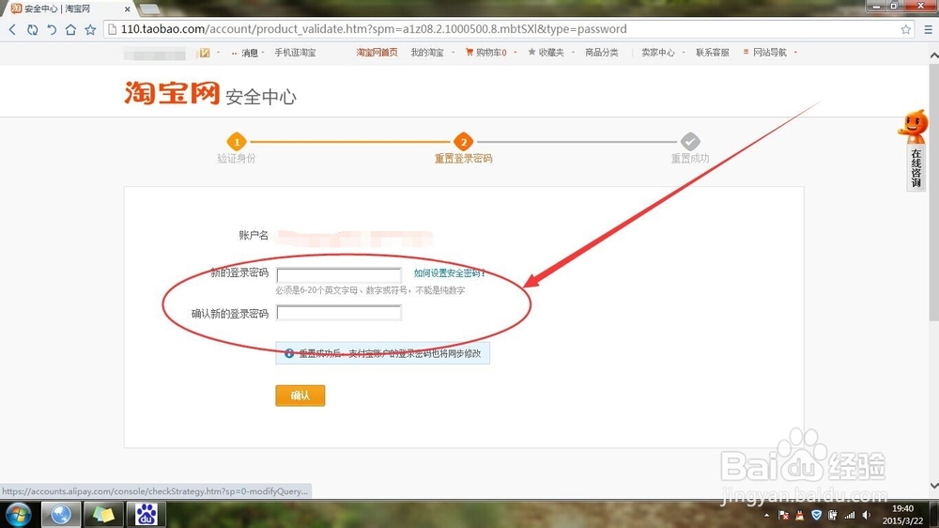Image resolution: width=939 pixels, height=528 pixels.
Task: Click the Action Center flag tray icon
Action: coord(783,516)
